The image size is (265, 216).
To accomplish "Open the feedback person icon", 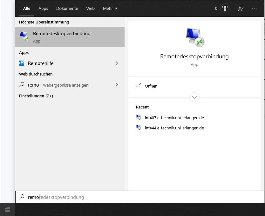I will pos(241,8).
